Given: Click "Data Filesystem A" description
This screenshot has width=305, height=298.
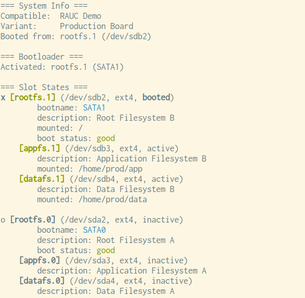Looking at the screenshot, I should click(136, 291).
